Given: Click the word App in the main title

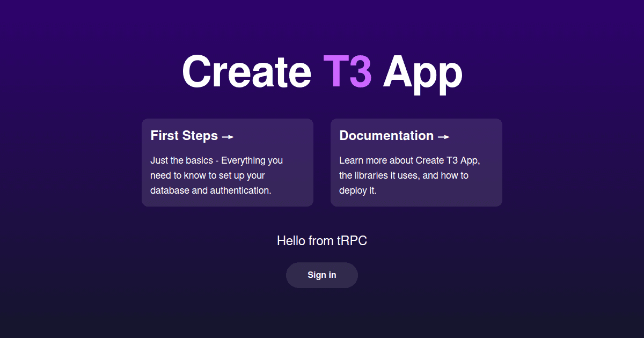Looking at the screenshot, I should [423, 72].
